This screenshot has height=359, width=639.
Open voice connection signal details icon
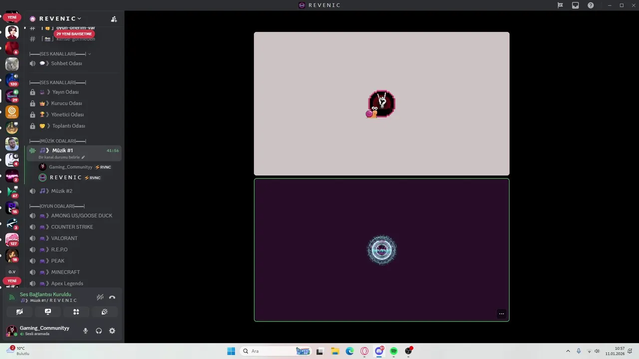click(x=12, y=297)
